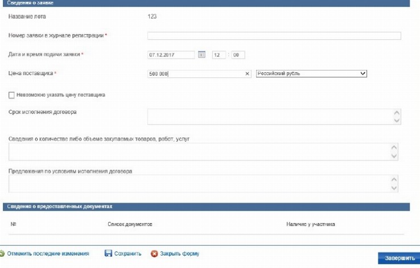This screenshot has width=420, height=268.
Task: Click 'Отменить последние изменения' link
Action: 48,253
